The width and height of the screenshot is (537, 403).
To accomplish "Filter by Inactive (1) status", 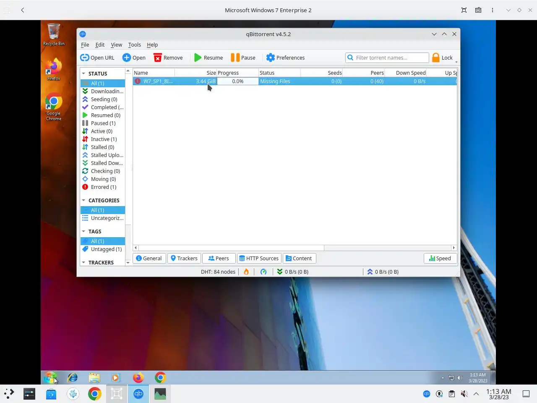I will point(103,139).
